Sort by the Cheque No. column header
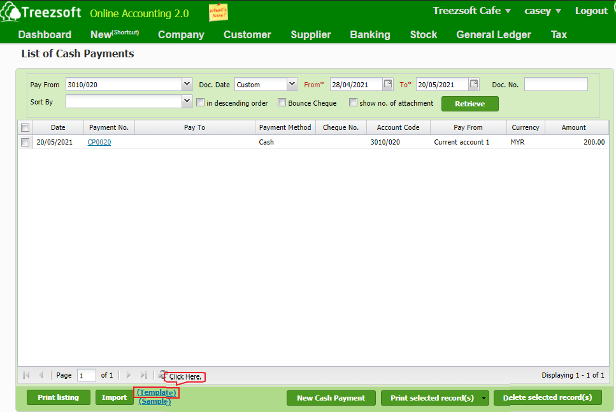The width and height of the screenshot is (616, 412). (x=341, y=127)
